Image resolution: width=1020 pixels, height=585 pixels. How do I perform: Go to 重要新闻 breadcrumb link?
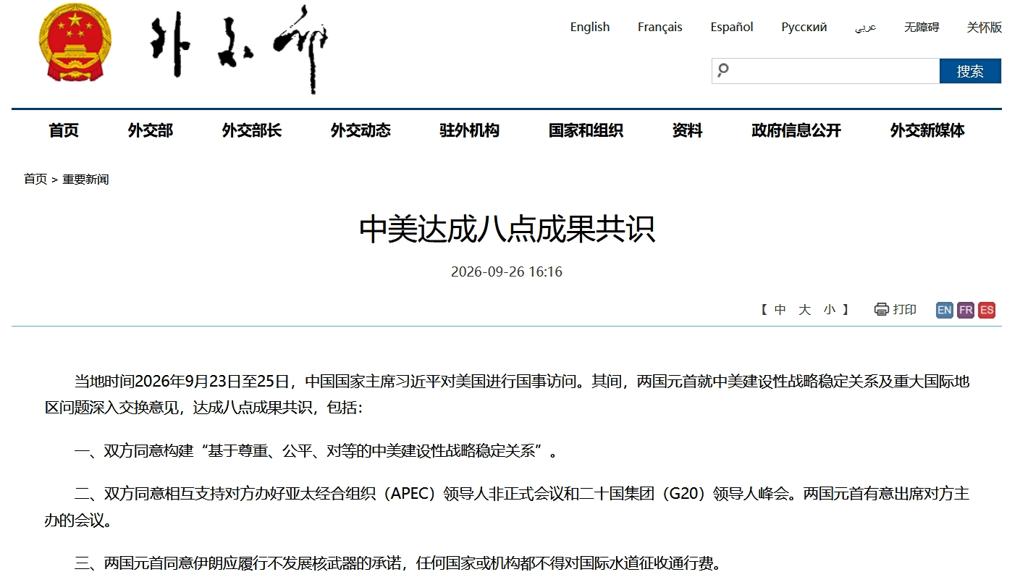(85, 179)
